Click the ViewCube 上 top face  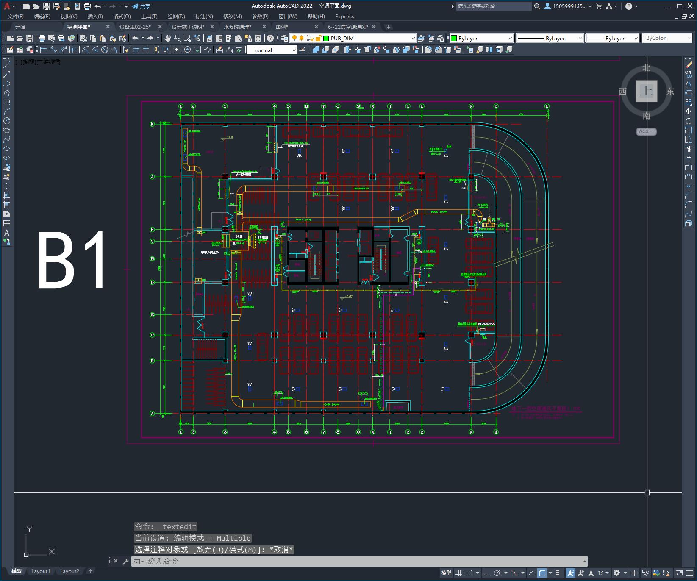pos(646,91)
